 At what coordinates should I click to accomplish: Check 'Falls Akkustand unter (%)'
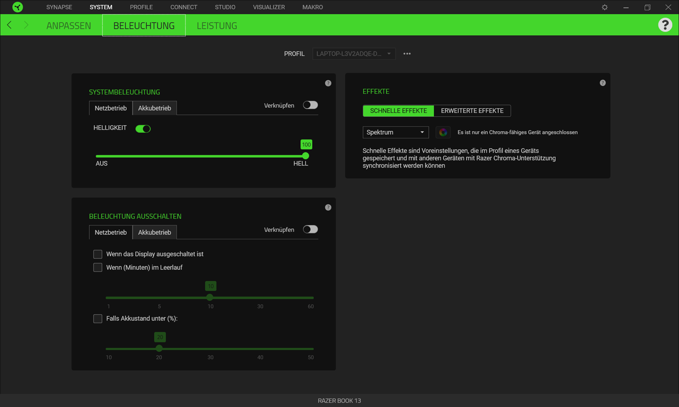(98, 318)
